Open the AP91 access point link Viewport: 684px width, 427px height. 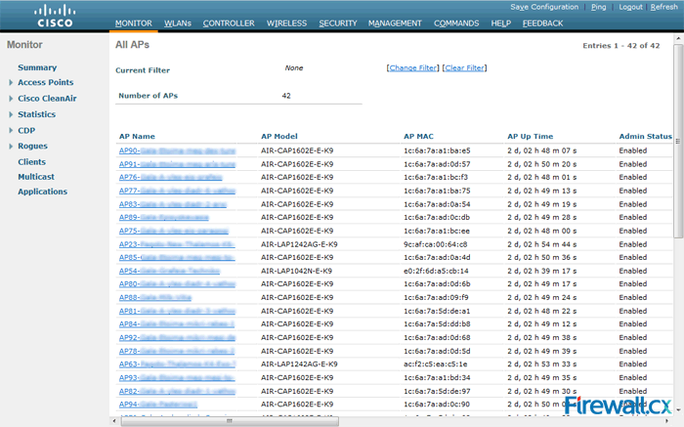pyautogui.click(x=177, y=164)
